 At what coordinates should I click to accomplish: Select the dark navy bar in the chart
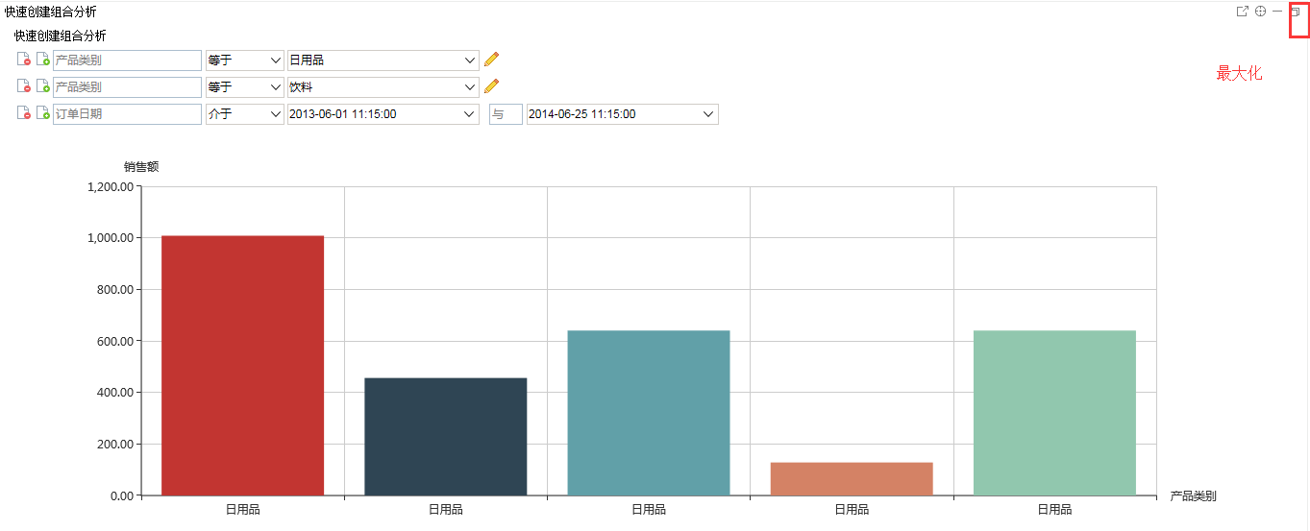(x=445, y=437)
